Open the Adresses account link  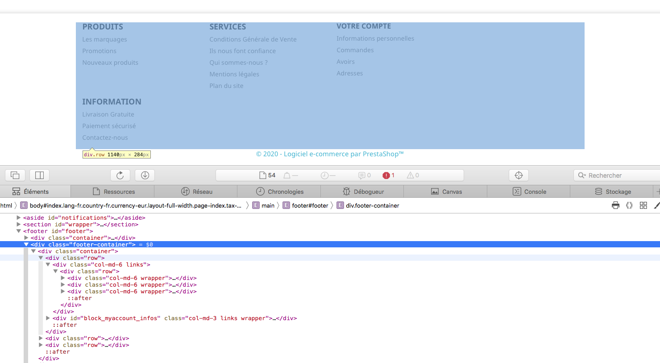349,73
